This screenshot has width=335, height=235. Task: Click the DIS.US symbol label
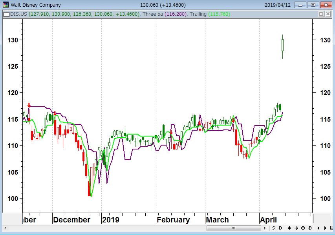pyautogui.click(x=18, y=14)
